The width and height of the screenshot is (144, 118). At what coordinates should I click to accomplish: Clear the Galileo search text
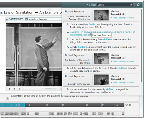(x=131, y=5)
